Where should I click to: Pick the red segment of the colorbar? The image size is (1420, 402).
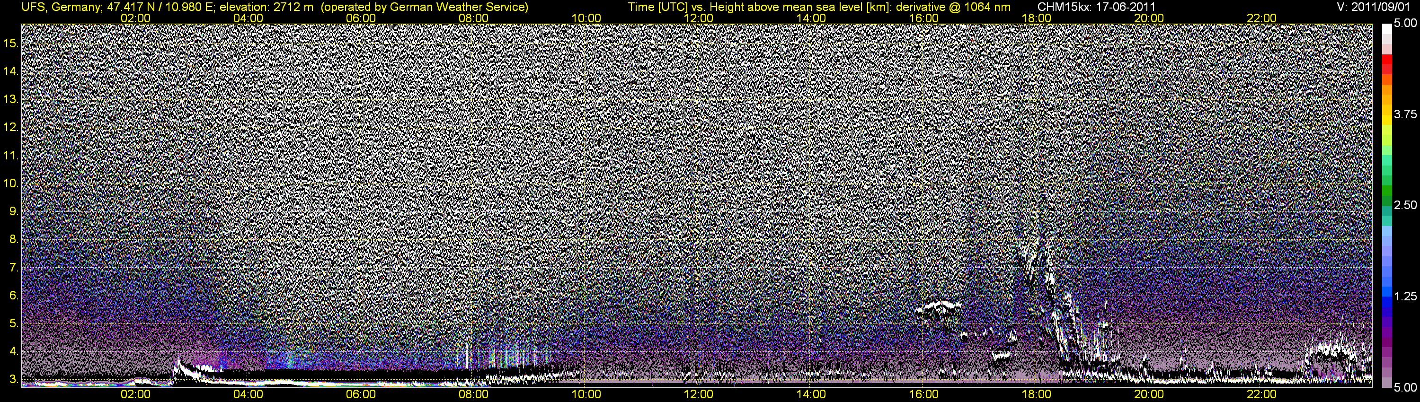pyautogui.click(x=1387, y=61)
